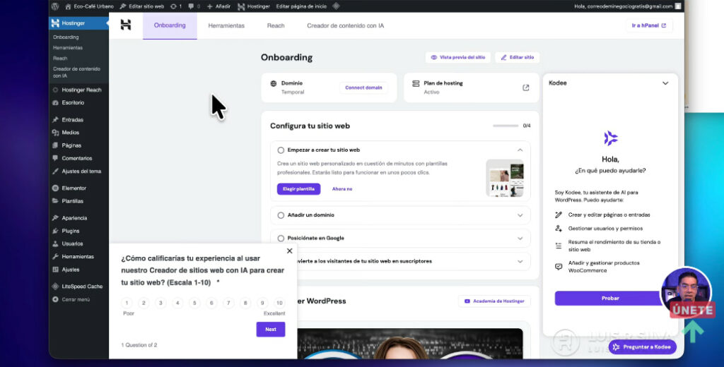The height and width of the screenshot is (367, 724).
Task: Open Plugins in the WordPress sidebar
Action: point(70,231)
